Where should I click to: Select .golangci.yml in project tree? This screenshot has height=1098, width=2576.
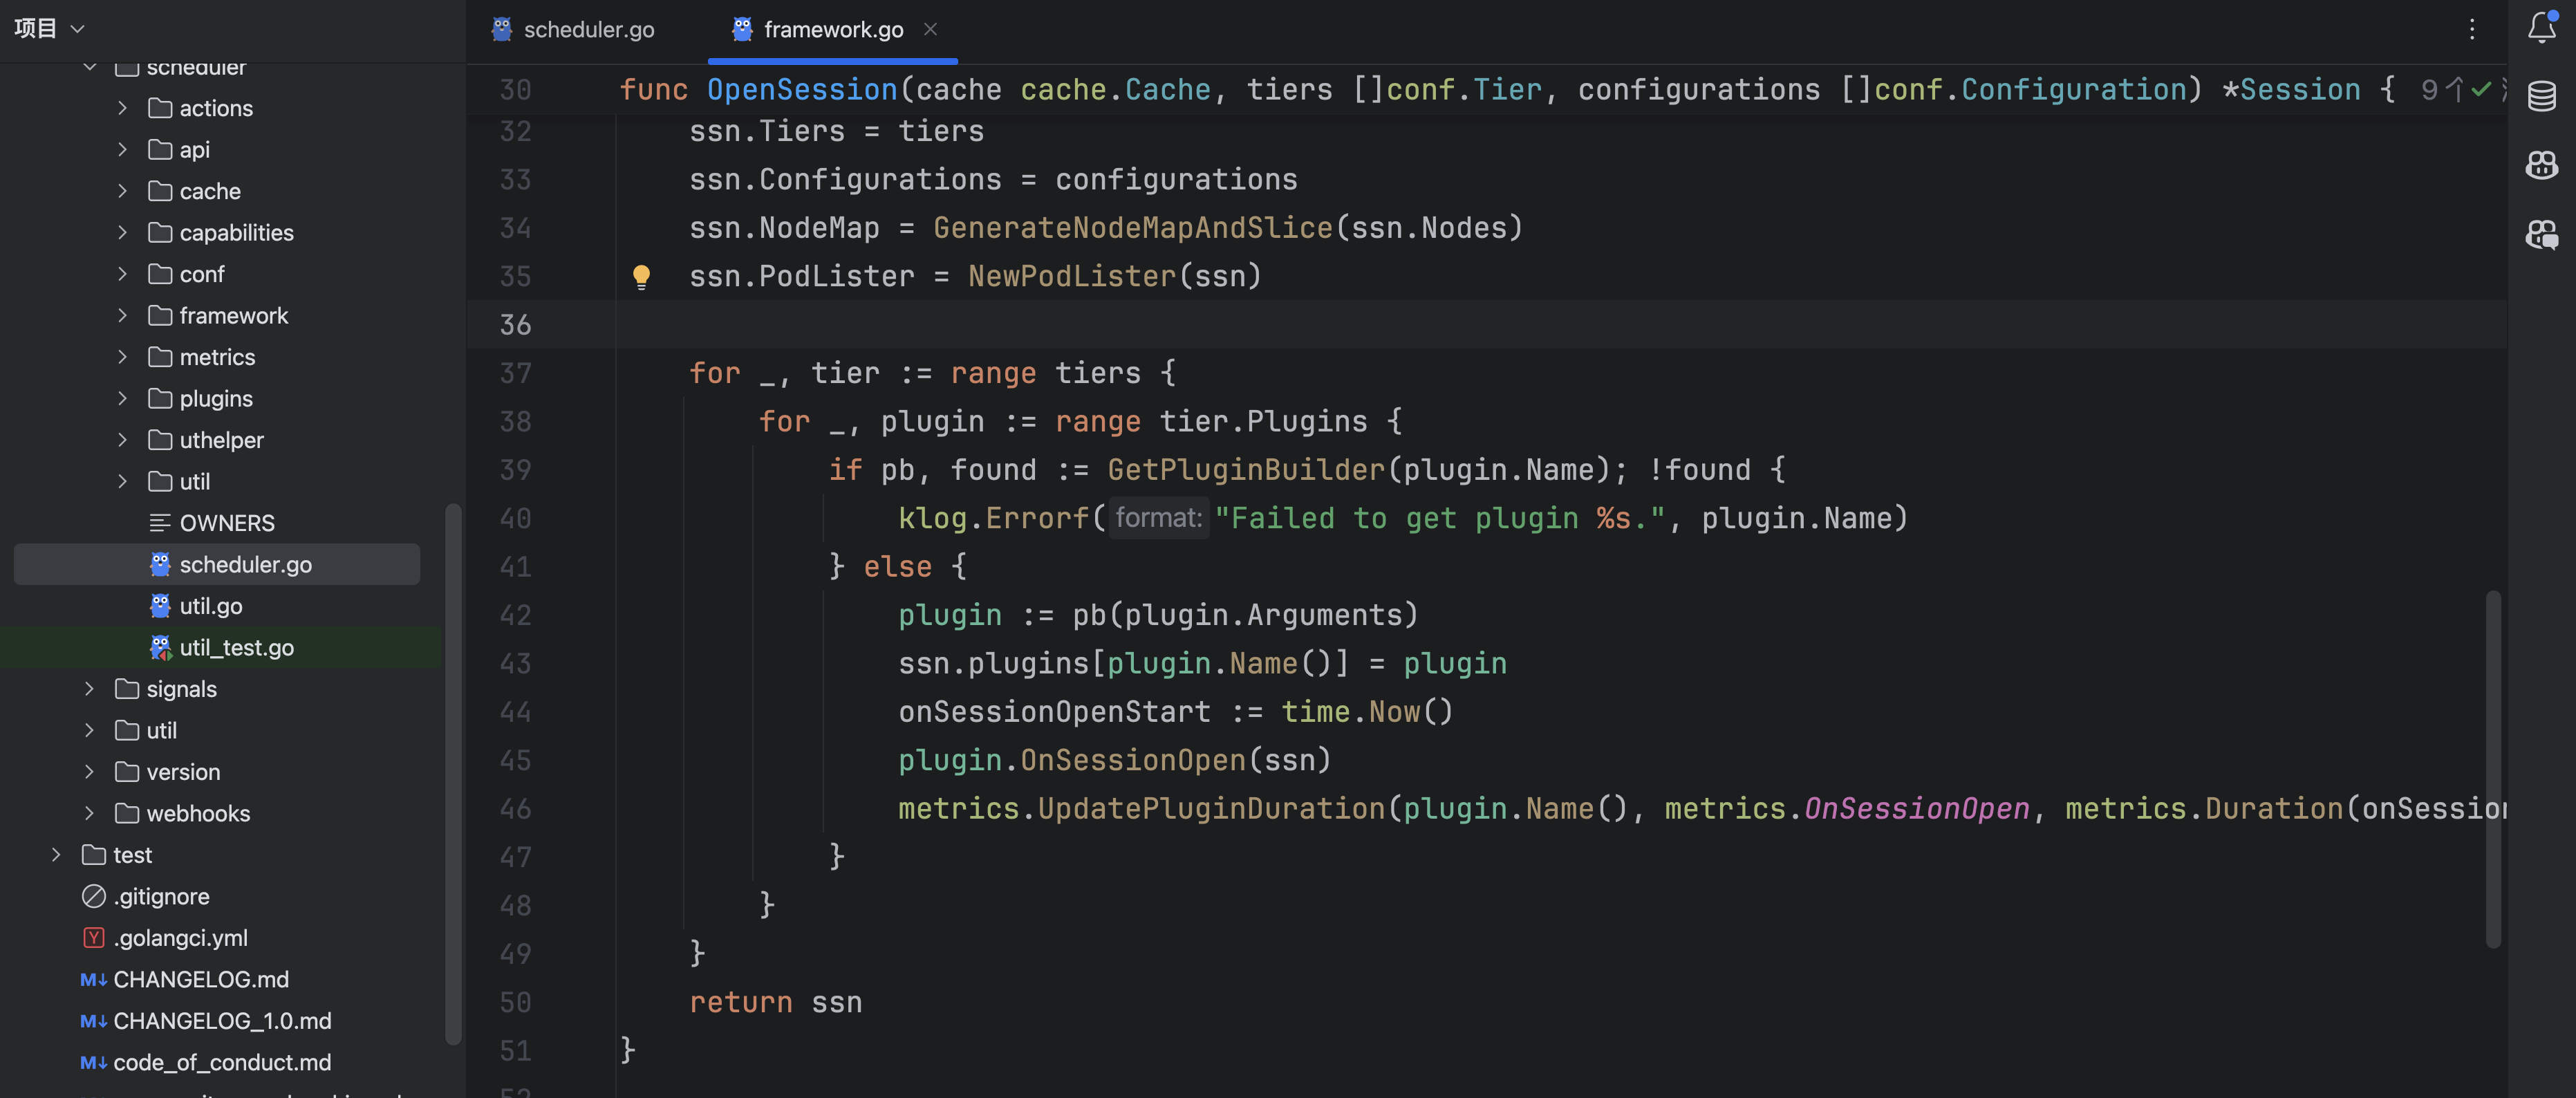pos(180,938)
